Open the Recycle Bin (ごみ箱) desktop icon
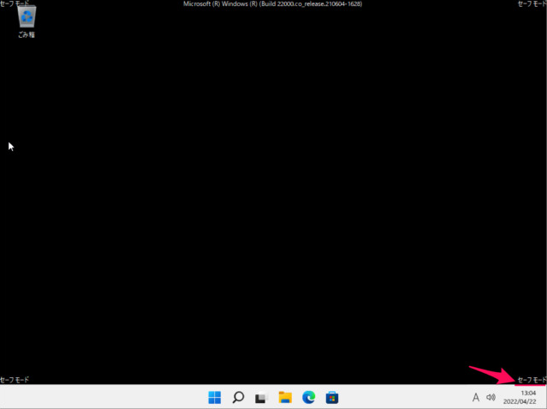Viewport: 547px width, 409px height. 27,21
